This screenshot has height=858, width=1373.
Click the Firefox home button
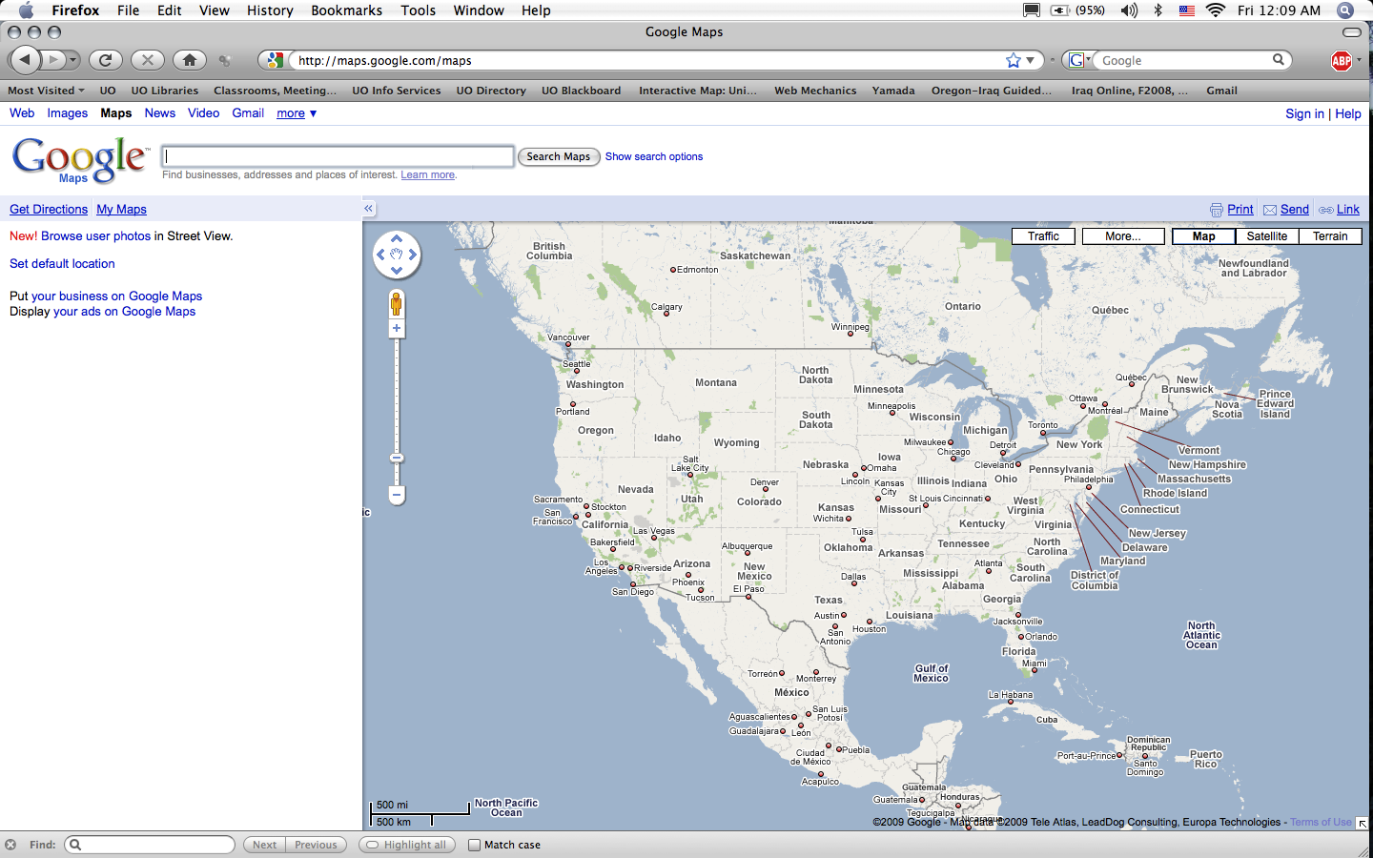click(x=190, y=60)
